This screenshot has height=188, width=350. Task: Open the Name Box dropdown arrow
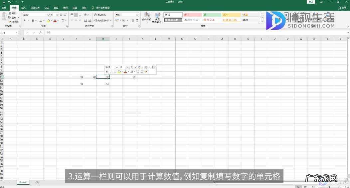click(17, 33)
